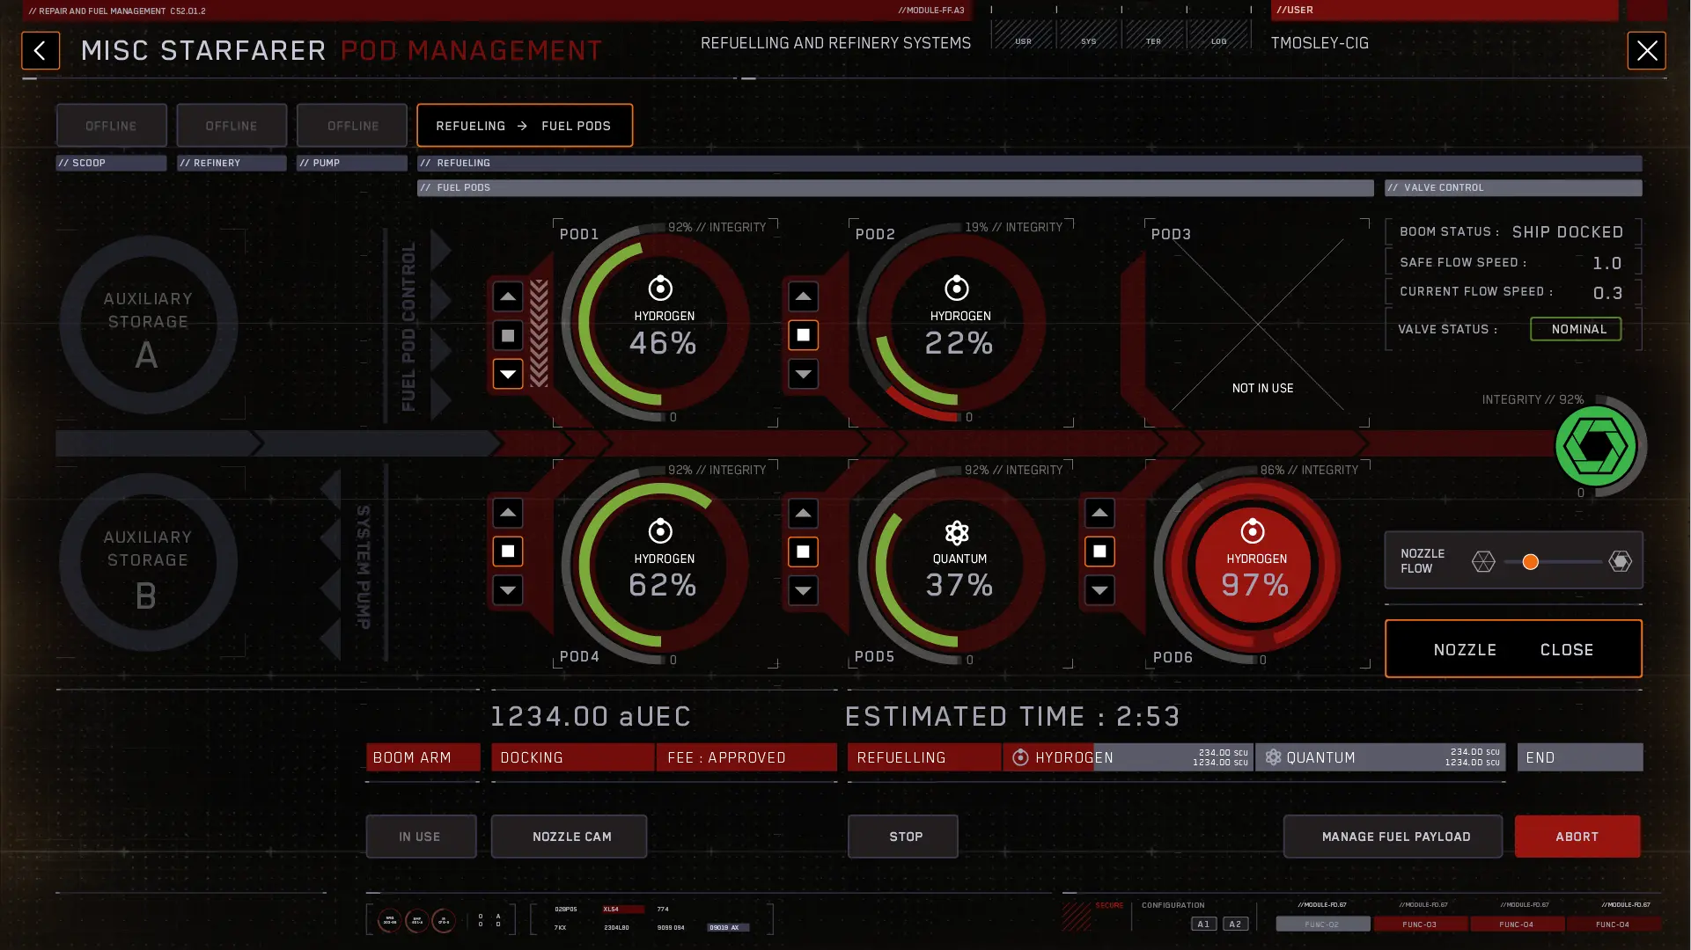Image resolution: width=1691 pixels, height=950 pixels.
Task: Click the low nozzle flow hexagon icon
Action: [1483, 561]
